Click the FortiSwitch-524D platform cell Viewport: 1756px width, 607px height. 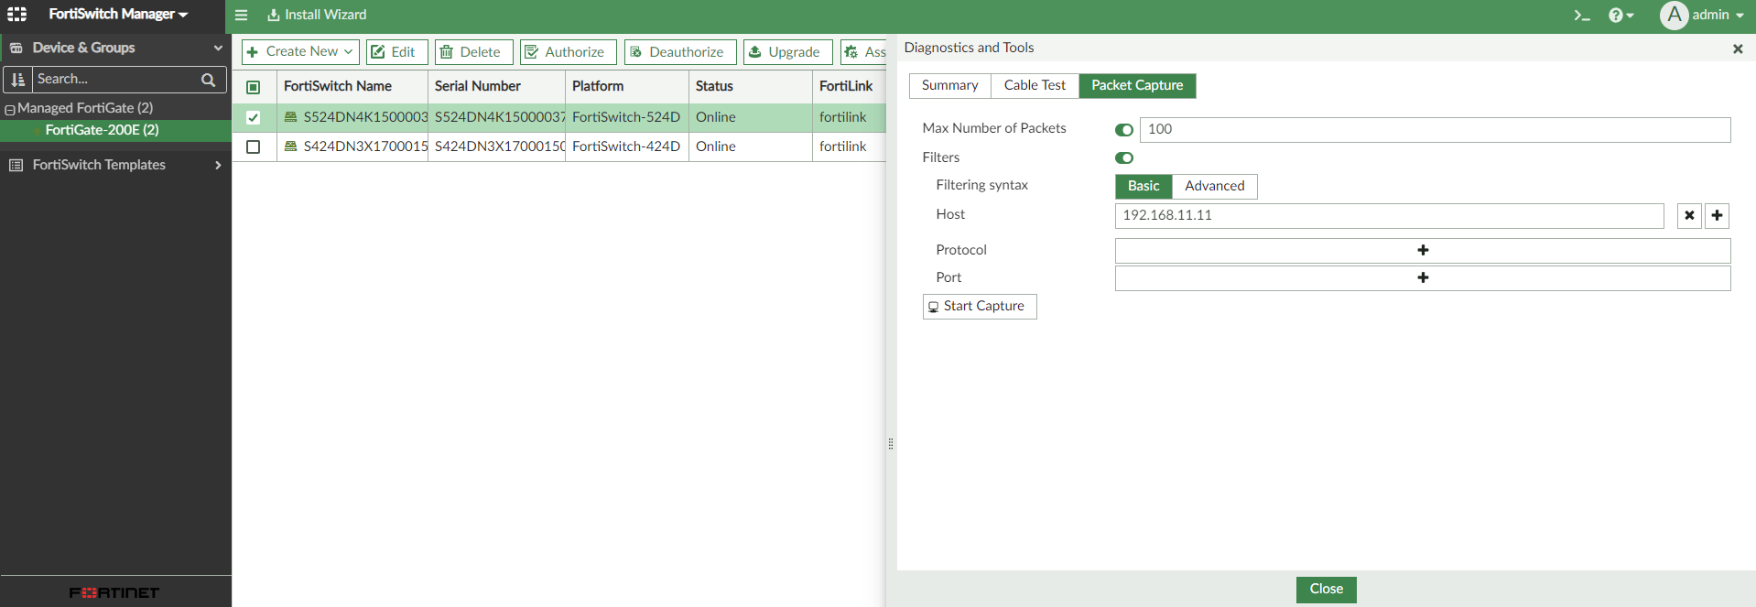coord(626,117)
